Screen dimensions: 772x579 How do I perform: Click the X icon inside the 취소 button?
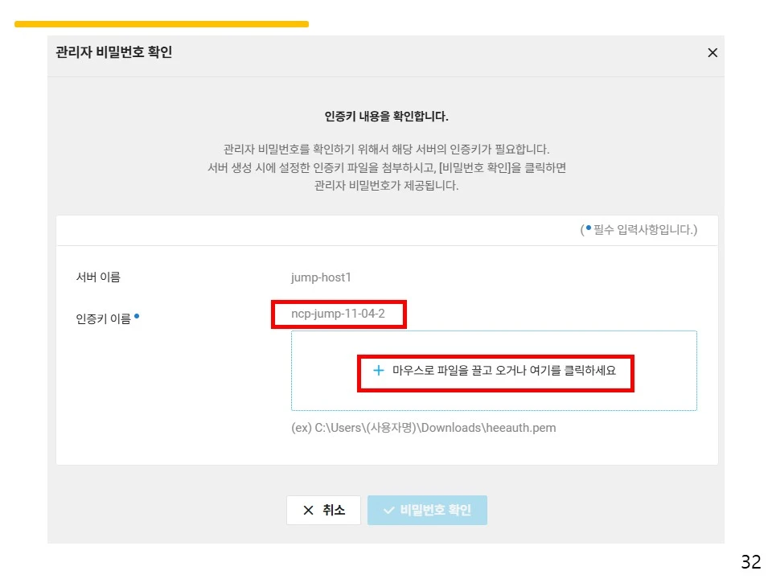[x=308, y=510]
